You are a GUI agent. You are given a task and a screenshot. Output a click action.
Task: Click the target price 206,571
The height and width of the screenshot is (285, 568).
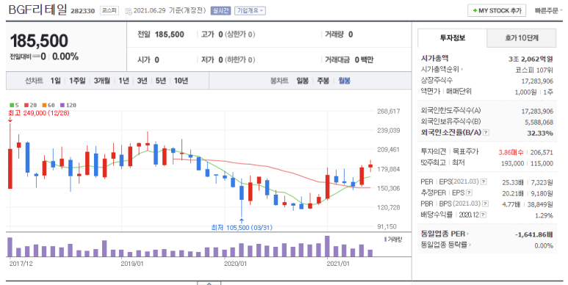542,153
